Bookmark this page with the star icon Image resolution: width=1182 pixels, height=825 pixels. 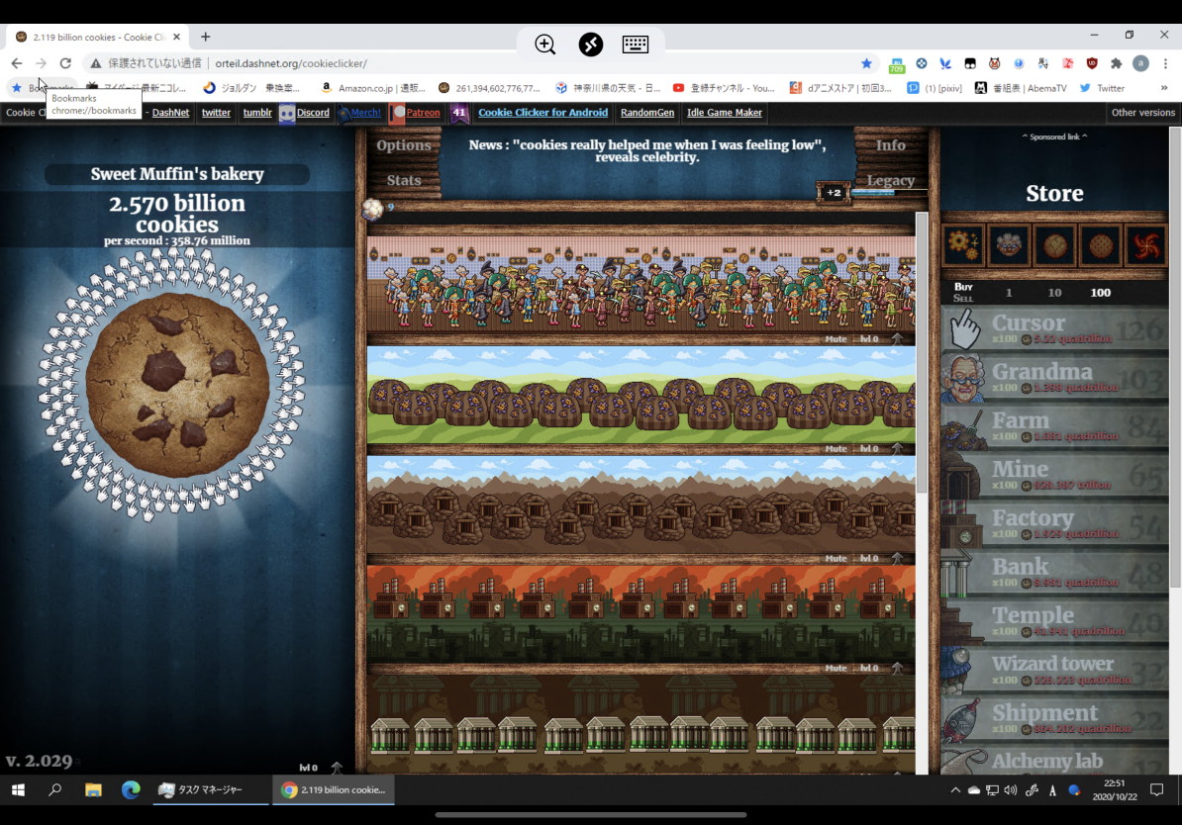point(866,63)
